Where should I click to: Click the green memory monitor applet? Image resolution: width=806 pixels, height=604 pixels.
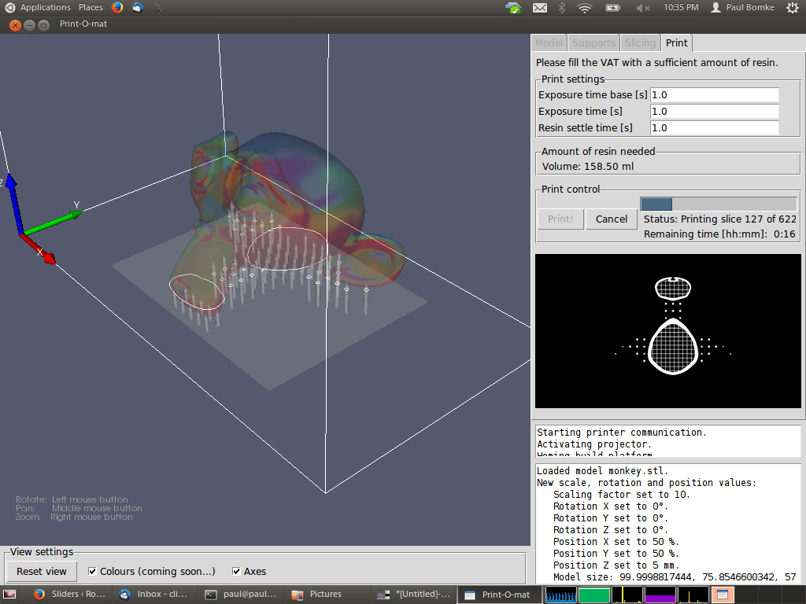(594, 595)
